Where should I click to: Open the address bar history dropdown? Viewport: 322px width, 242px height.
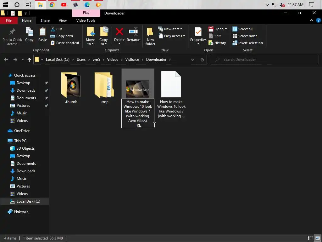193,60
